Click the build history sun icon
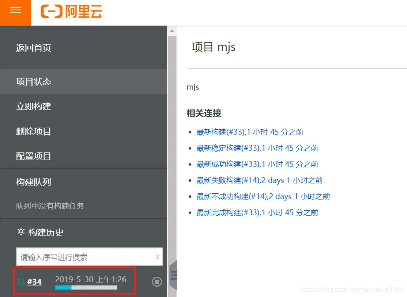 click(x=21, y=231)
